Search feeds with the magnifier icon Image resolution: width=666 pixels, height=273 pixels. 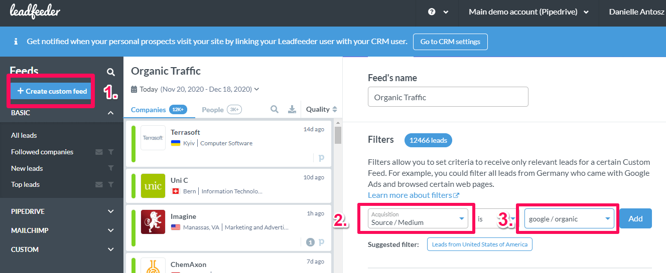111,72
